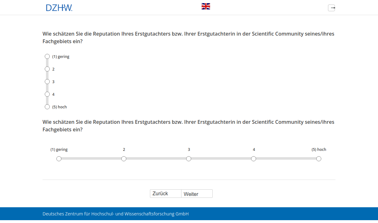The image size is (378, 223).
Task: Select the slider handle below label 2
Action: [123, 159]
